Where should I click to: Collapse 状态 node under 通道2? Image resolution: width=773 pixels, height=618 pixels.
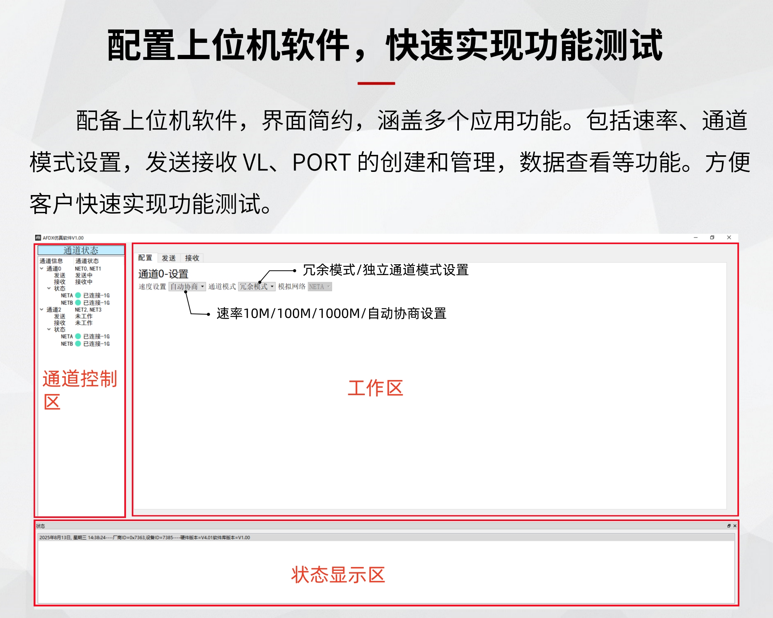(x=49, y=329)
